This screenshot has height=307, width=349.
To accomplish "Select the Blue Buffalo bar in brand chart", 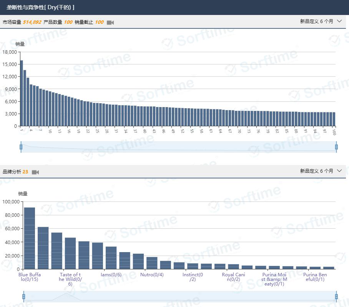I will (30, 238).
